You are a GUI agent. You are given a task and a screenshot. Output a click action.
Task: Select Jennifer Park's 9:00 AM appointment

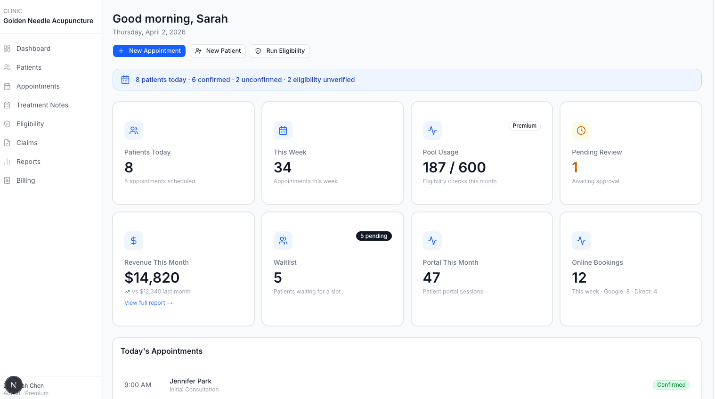pos(191,384)
